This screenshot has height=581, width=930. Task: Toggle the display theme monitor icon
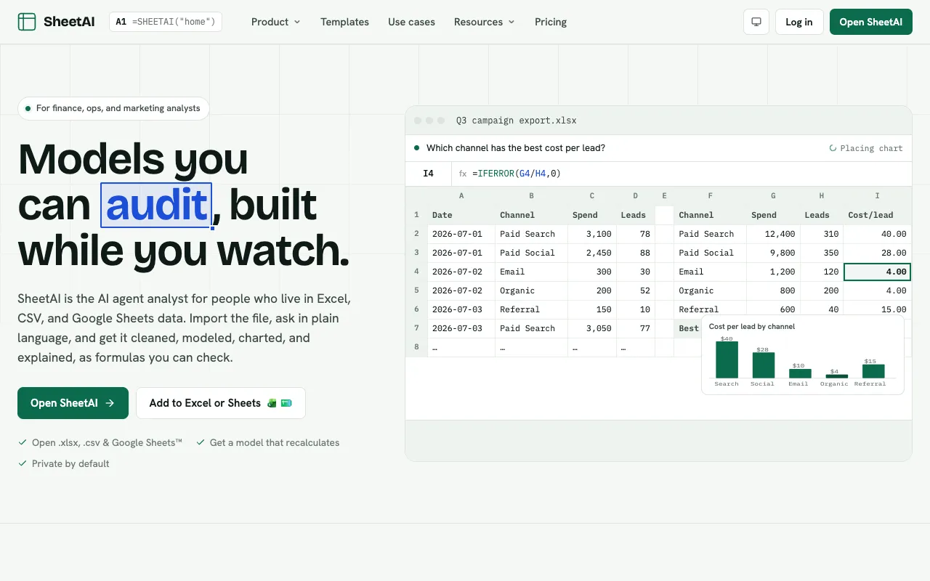(756, 22)
